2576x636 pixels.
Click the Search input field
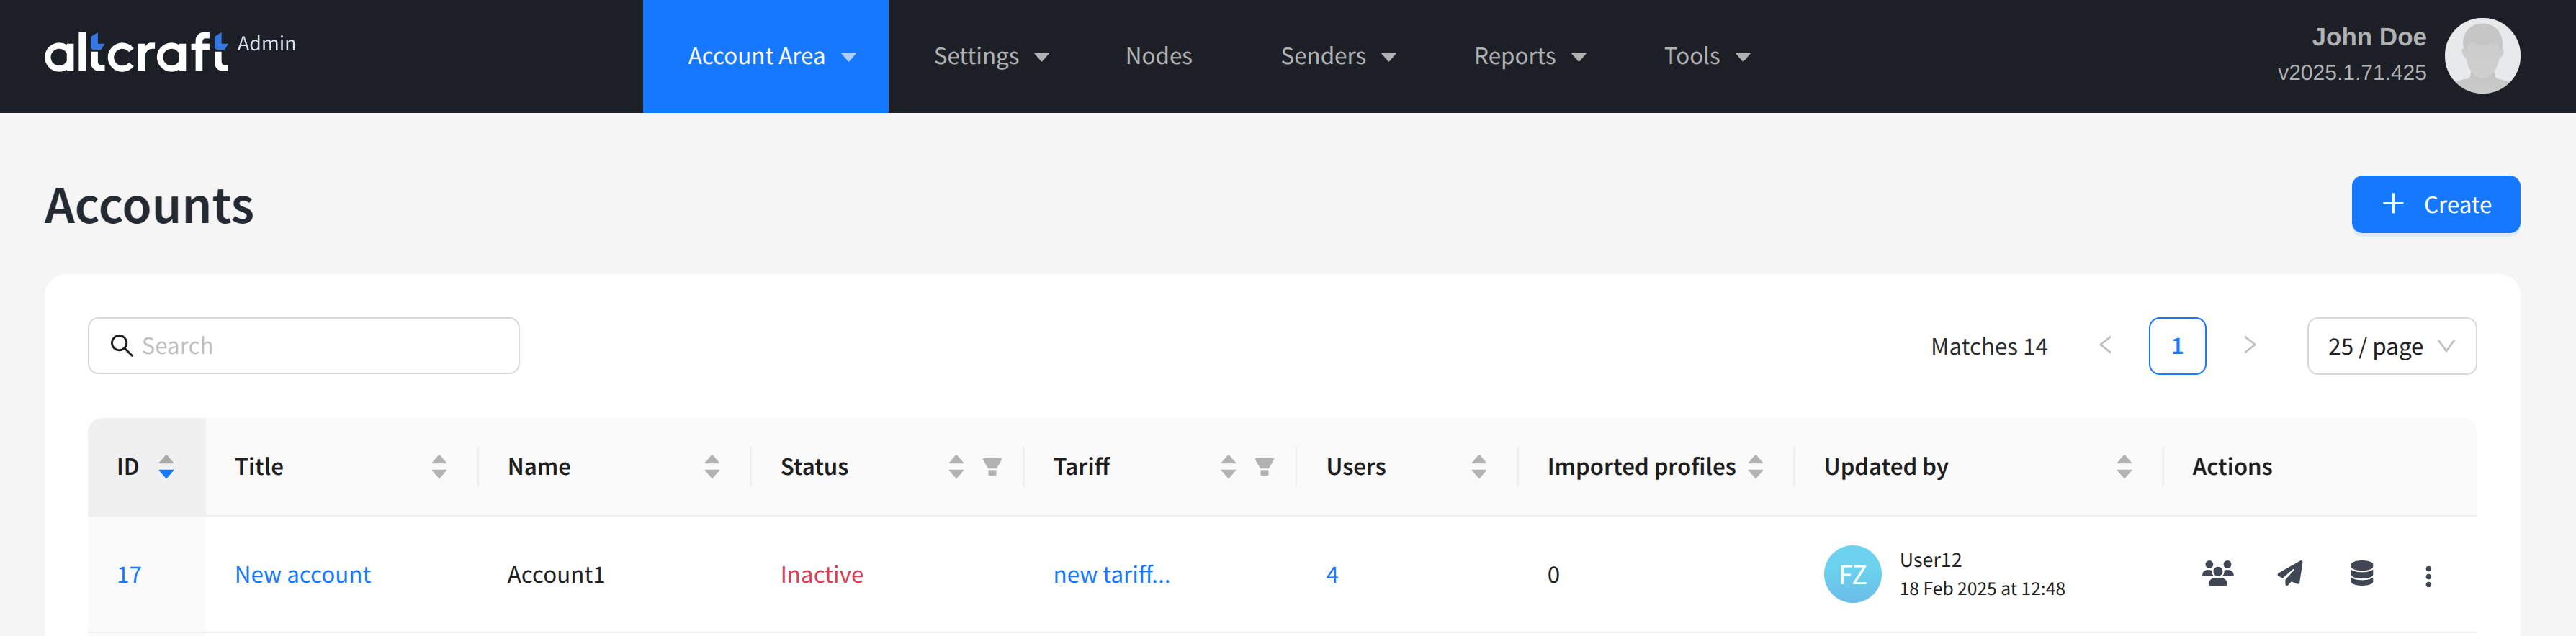320,347
